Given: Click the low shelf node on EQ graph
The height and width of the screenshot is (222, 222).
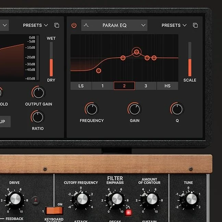Looking at the screenshot, I should click(99, 71).
